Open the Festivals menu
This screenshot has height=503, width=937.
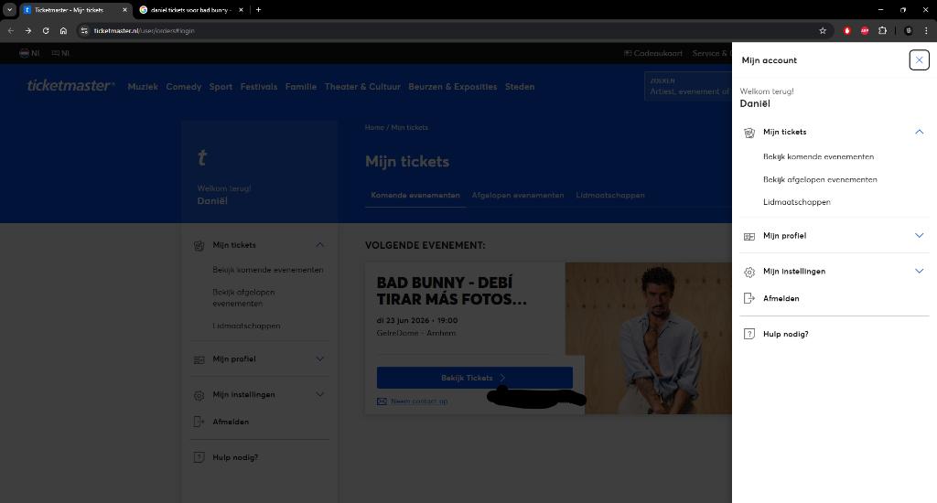259,87
